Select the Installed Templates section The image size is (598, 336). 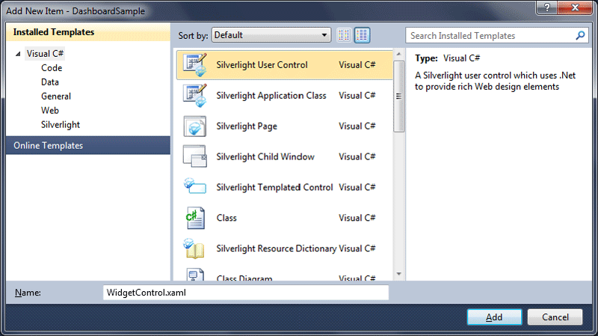[x=54, y=32]
